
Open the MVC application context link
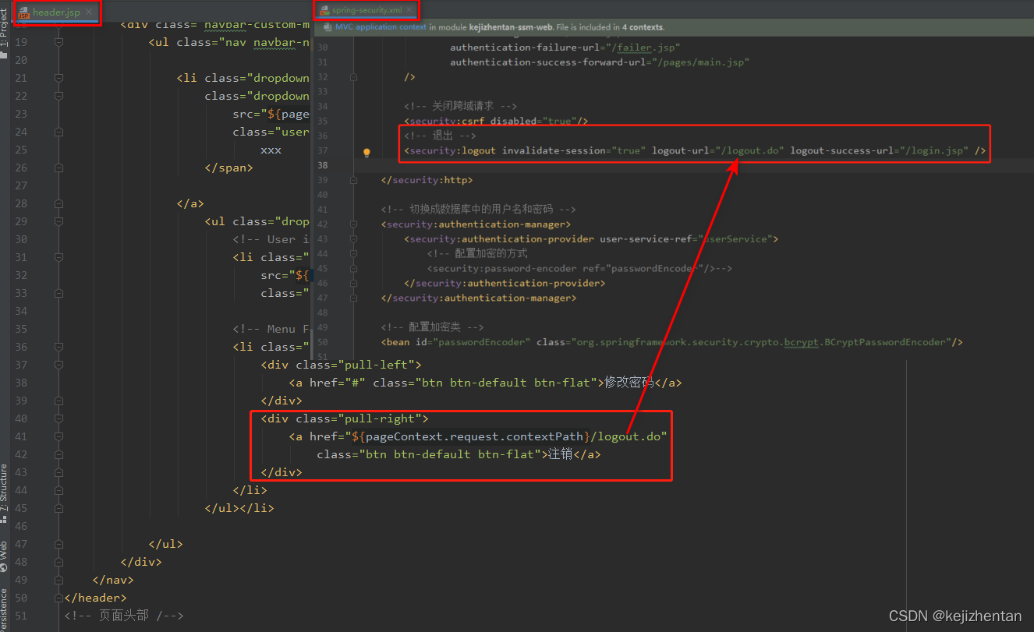(x=381, y=26)
